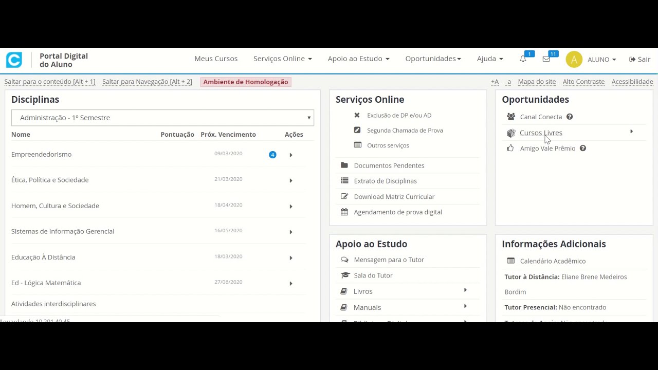658x370 pixels.
Task: Open Ed - Lógica Matemática discipline
Action: point(46,283)
